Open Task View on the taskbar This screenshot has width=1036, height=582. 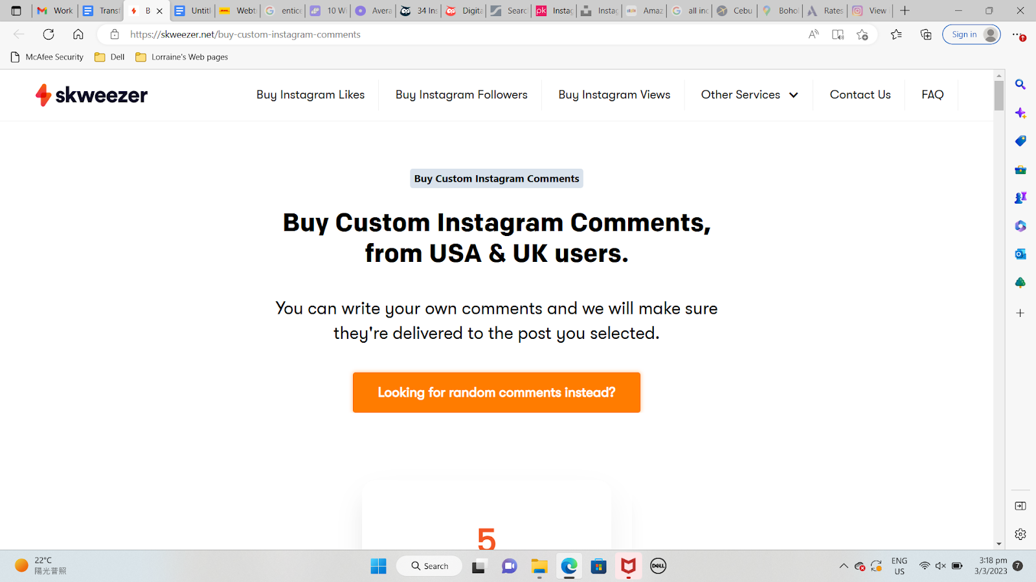point(479,566)
